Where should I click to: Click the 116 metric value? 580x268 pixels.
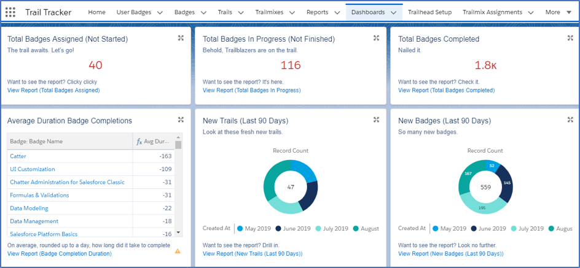[x=291, y=66]
